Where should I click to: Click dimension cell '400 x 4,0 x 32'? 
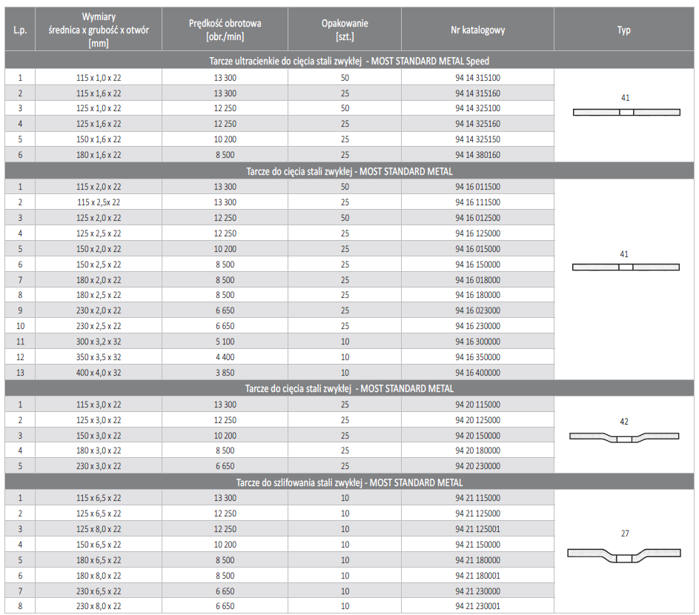pos(99,373)
